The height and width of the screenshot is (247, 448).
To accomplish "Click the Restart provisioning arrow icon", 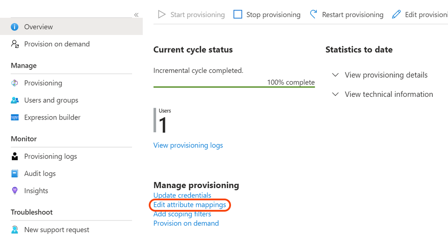I will (313, 14).
